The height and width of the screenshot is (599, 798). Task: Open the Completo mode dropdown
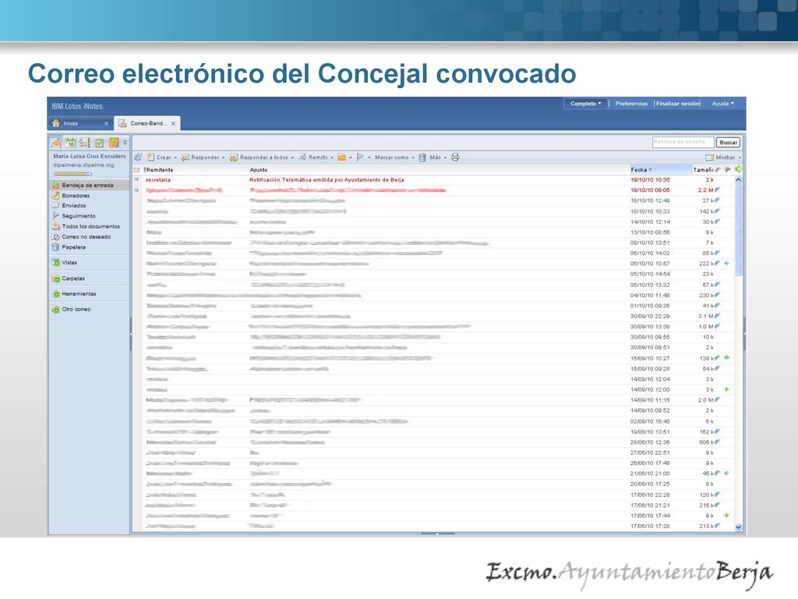pos(585,104)
